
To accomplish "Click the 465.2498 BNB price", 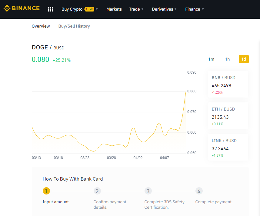I will [222, 86].
